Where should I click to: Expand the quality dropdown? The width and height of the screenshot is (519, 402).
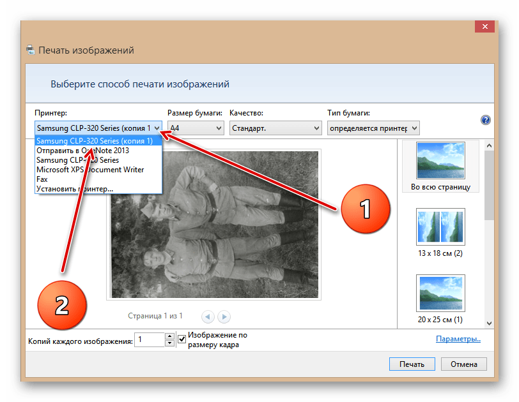point(275,128)
